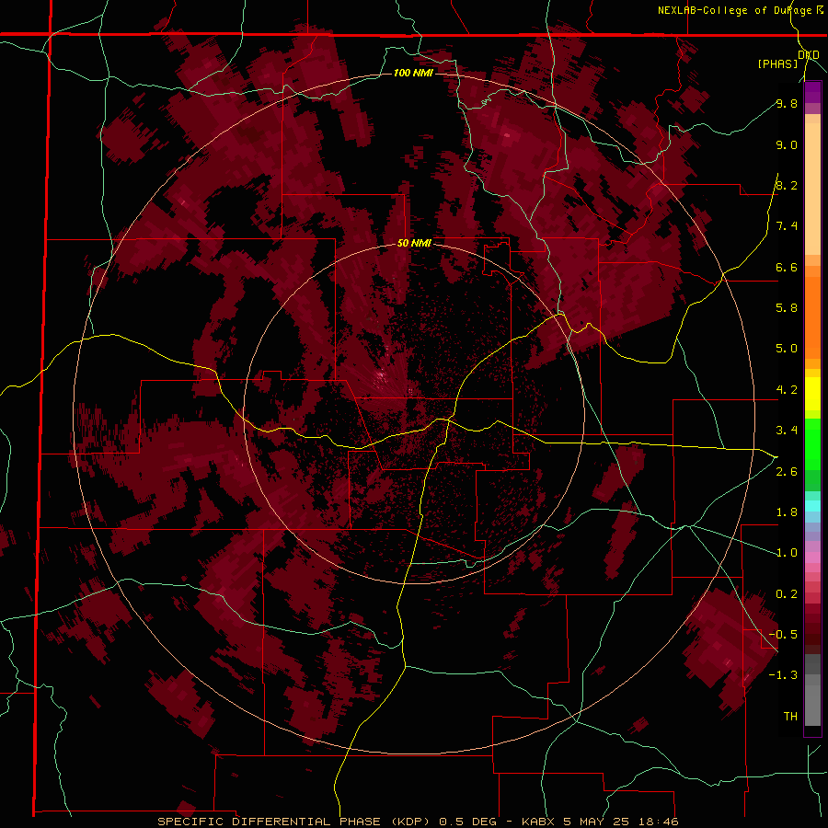Screen dimensions: 828x828
Task: Click the yellow segment of the color bar
Action: (x=812, y=394)
